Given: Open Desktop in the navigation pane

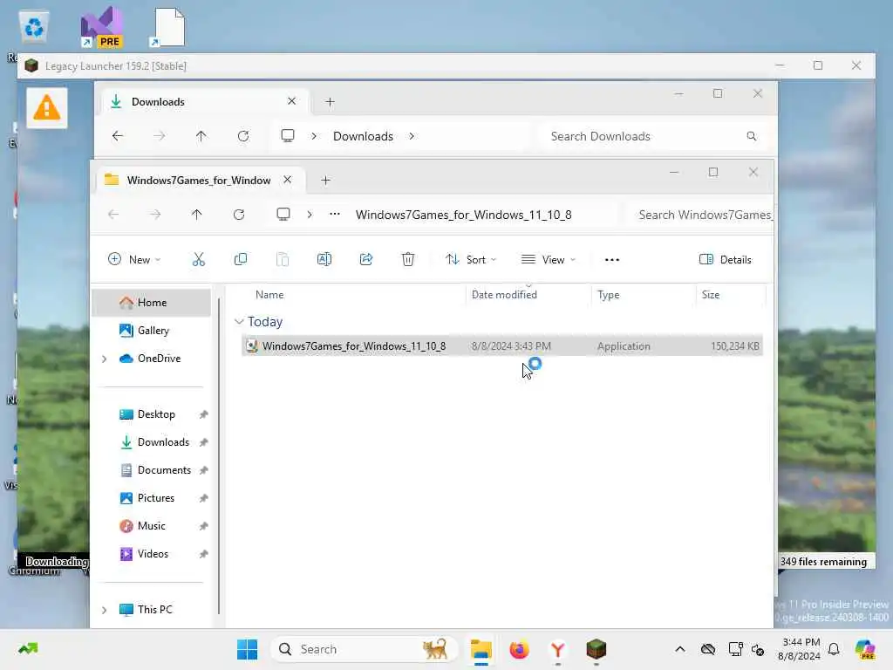Looking at the screenshot, I should [x=152, y=414].
